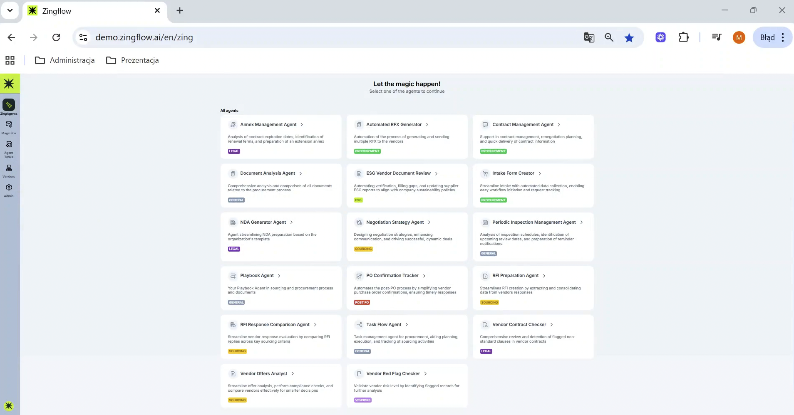794x415 pixels.
Task: Open Vendors section in the sidebar
Action: tap(9, 168)
